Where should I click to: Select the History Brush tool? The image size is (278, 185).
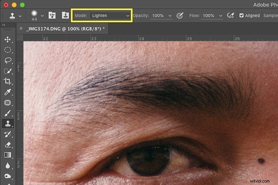pos(8,134)
